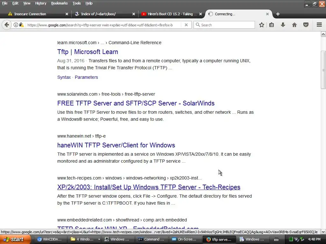Go to the home page icon

coord(294,25)
